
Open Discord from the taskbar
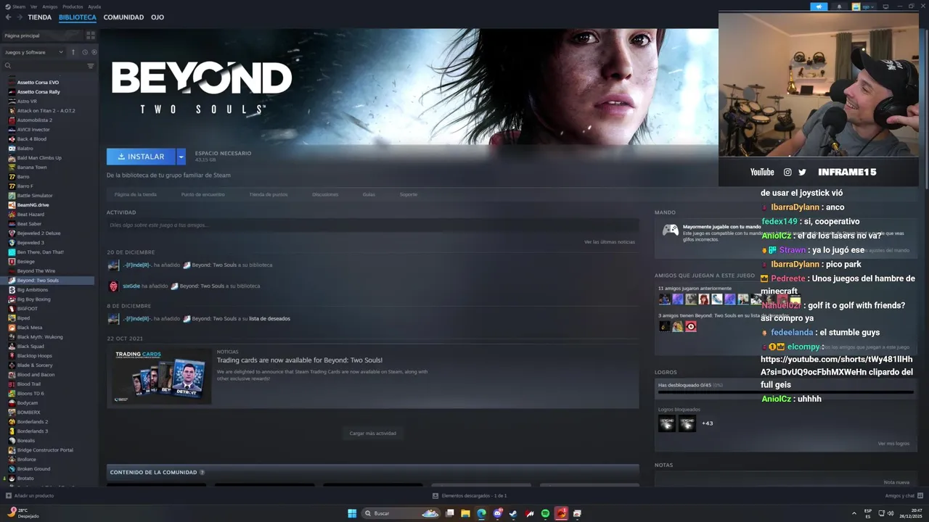497,513
